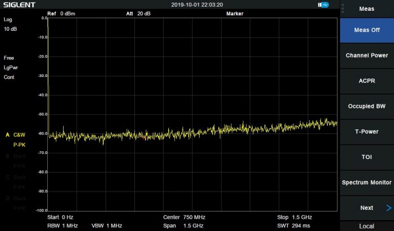Enable Channel Power measurement
The width and height of the screenshot is (394, 231).
click(x=366, y=55)
